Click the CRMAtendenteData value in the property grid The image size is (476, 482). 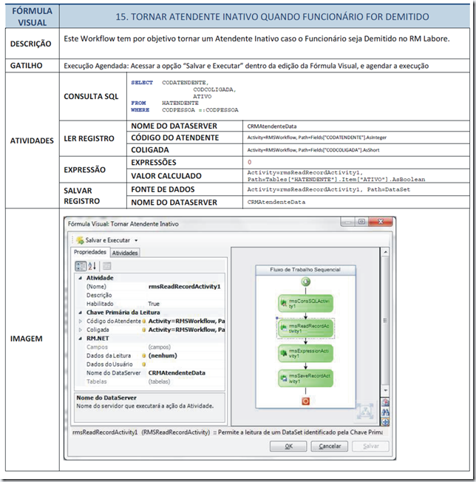pos(177,373)
